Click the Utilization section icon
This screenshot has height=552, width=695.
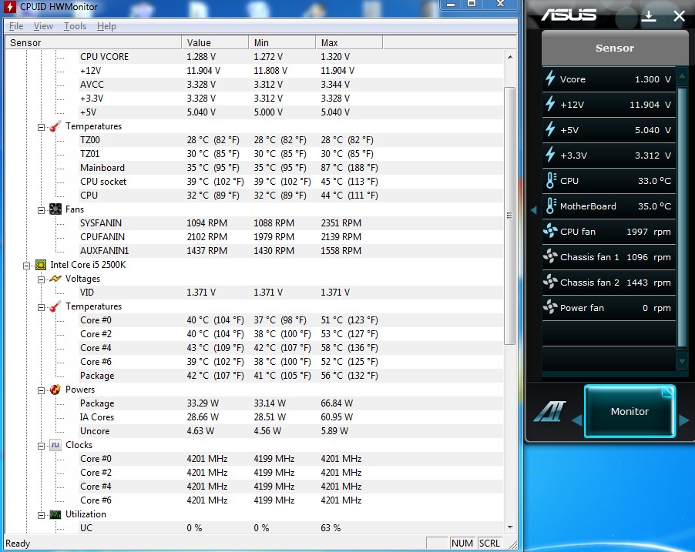[x=55, y=514]
